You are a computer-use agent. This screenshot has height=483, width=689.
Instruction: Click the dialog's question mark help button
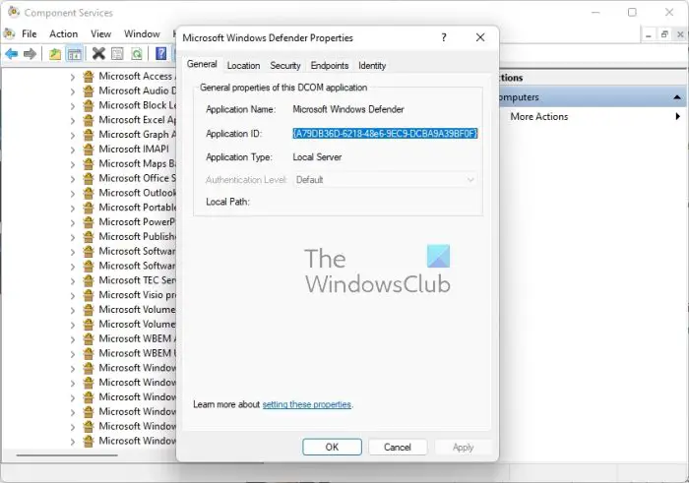coord(444,37)
